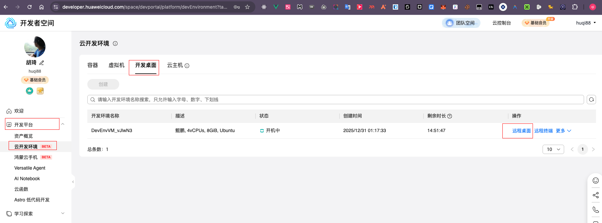602x223 pixels.
Task: Open 欢迎 in the sidebar
Action: point(19,111)
